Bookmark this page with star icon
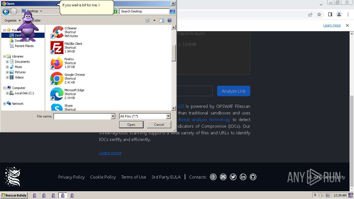354x199 pixels. coord(319,14)
